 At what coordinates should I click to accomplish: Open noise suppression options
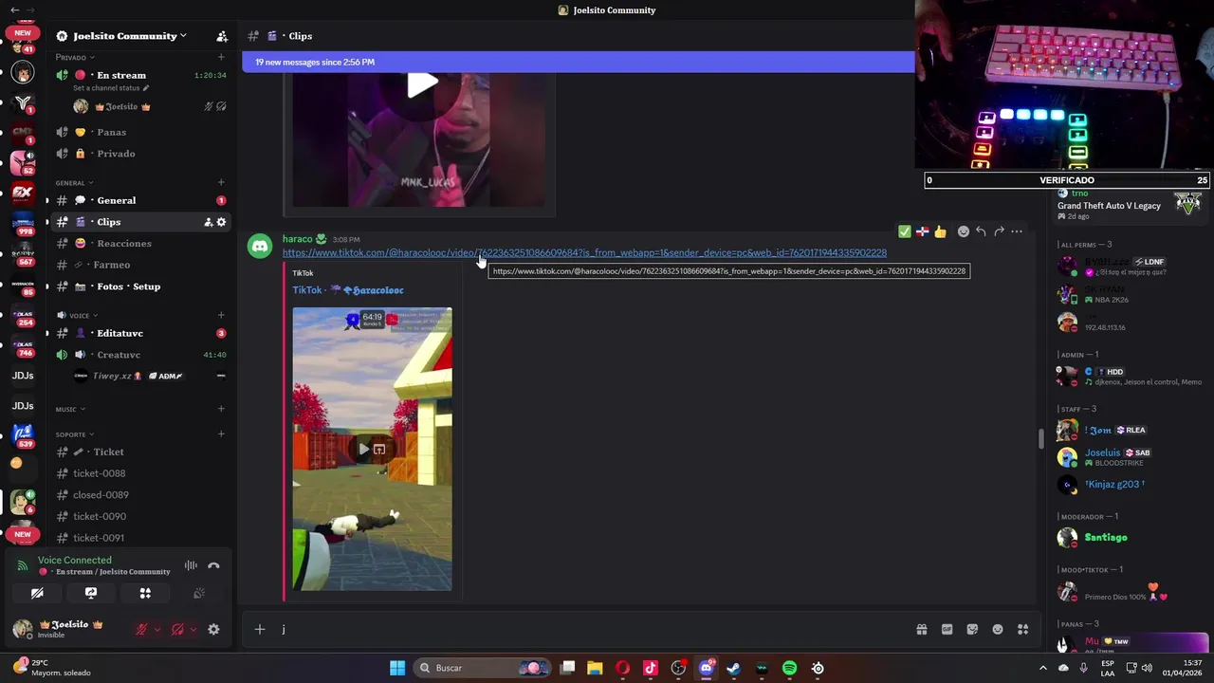click(x=191, y=565)
